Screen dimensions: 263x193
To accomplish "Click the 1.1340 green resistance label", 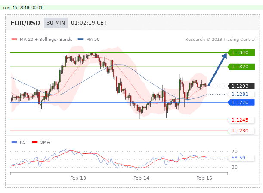I will (x=241, y=52).
